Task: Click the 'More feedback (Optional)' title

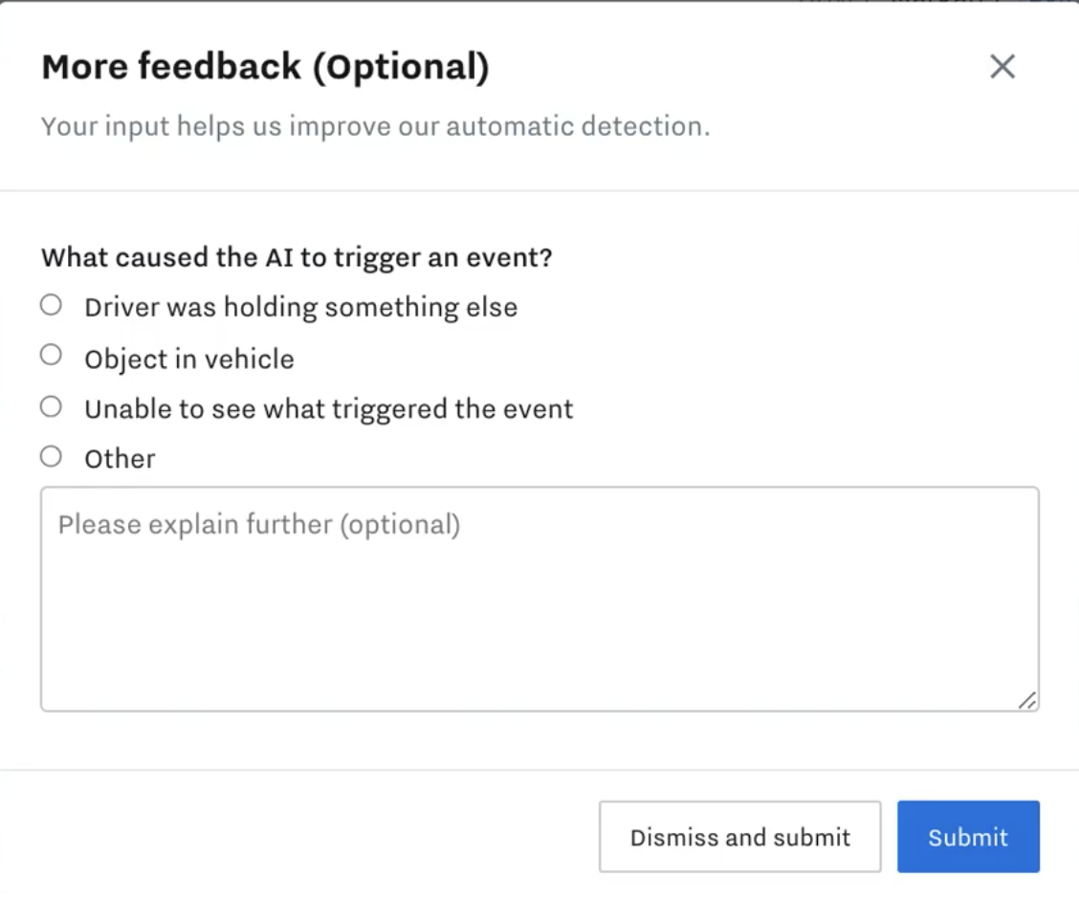Action: [265, 66]
